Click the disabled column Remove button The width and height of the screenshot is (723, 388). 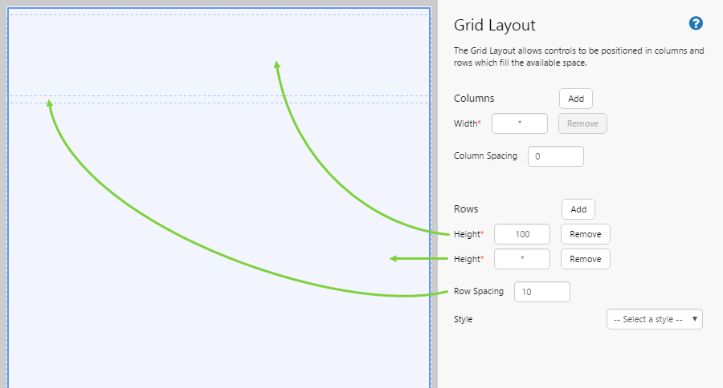(x=583, y=123)
